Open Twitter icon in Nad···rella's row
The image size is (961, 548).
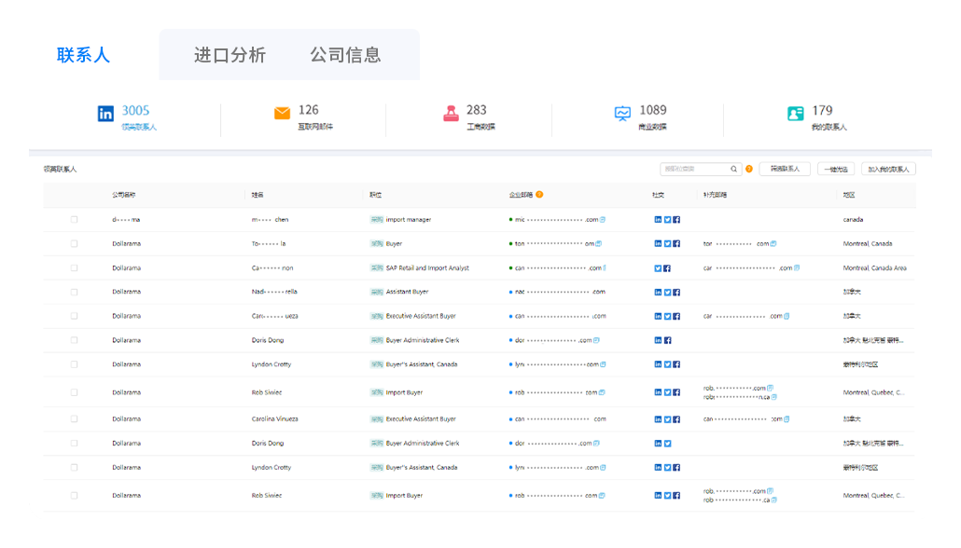pyautogui.click(x=667, y=292)
